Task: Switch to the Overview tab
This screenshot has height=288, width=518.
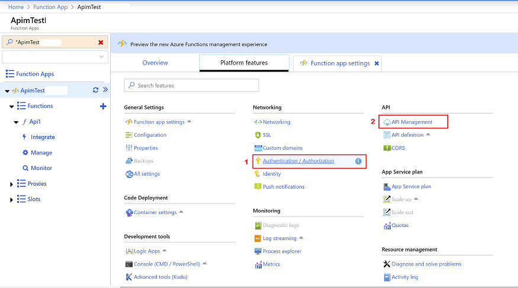Action: [155, 63]
